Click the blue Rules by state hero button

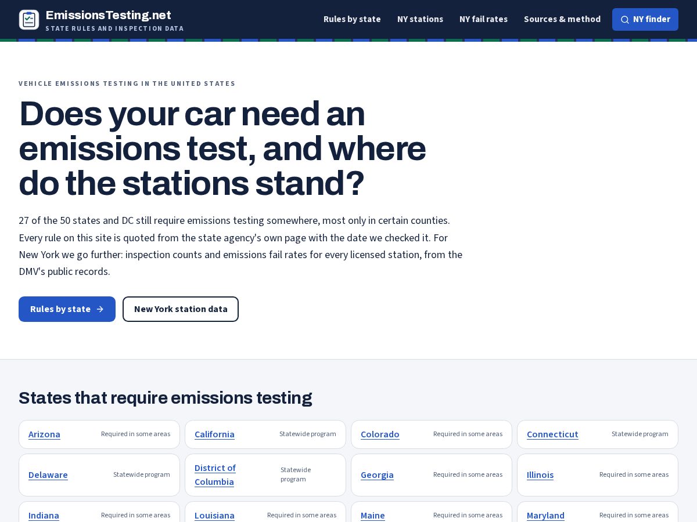coord(67,309)
